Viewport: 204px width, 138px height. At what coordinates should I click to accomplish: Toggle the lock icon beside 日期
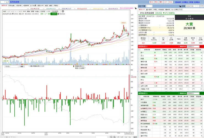coord(180,6)
